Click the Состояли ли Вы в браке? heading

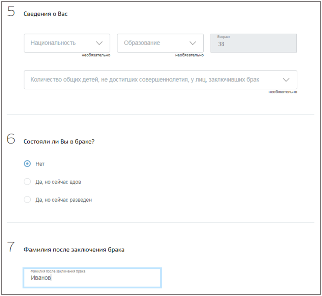click(x=59, y=142)
